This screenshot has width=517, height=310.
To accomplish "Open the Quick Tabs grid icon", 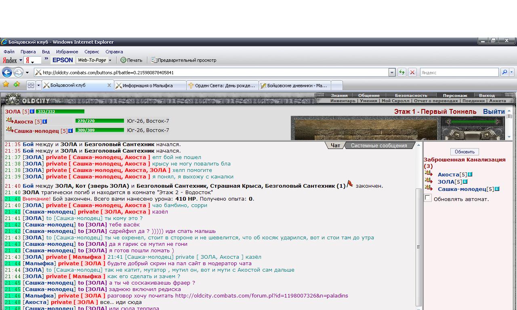I will click(x=31, y=85).
